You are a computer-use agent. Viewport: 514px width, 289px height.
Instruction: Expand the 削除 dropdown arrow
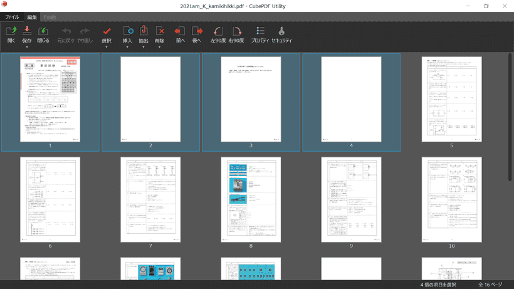pos(159,47)
